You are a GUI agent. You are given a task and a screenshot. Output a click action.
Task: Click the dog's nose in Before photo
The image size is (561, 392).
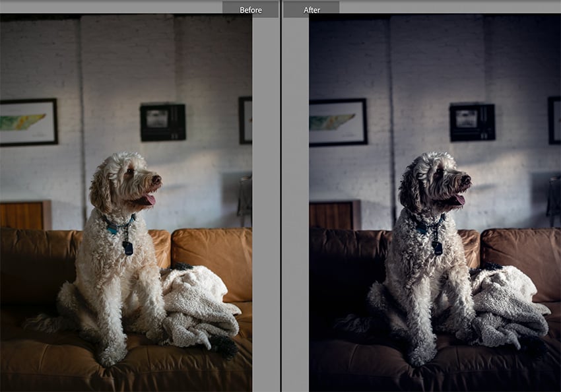(x=156, y=178)
